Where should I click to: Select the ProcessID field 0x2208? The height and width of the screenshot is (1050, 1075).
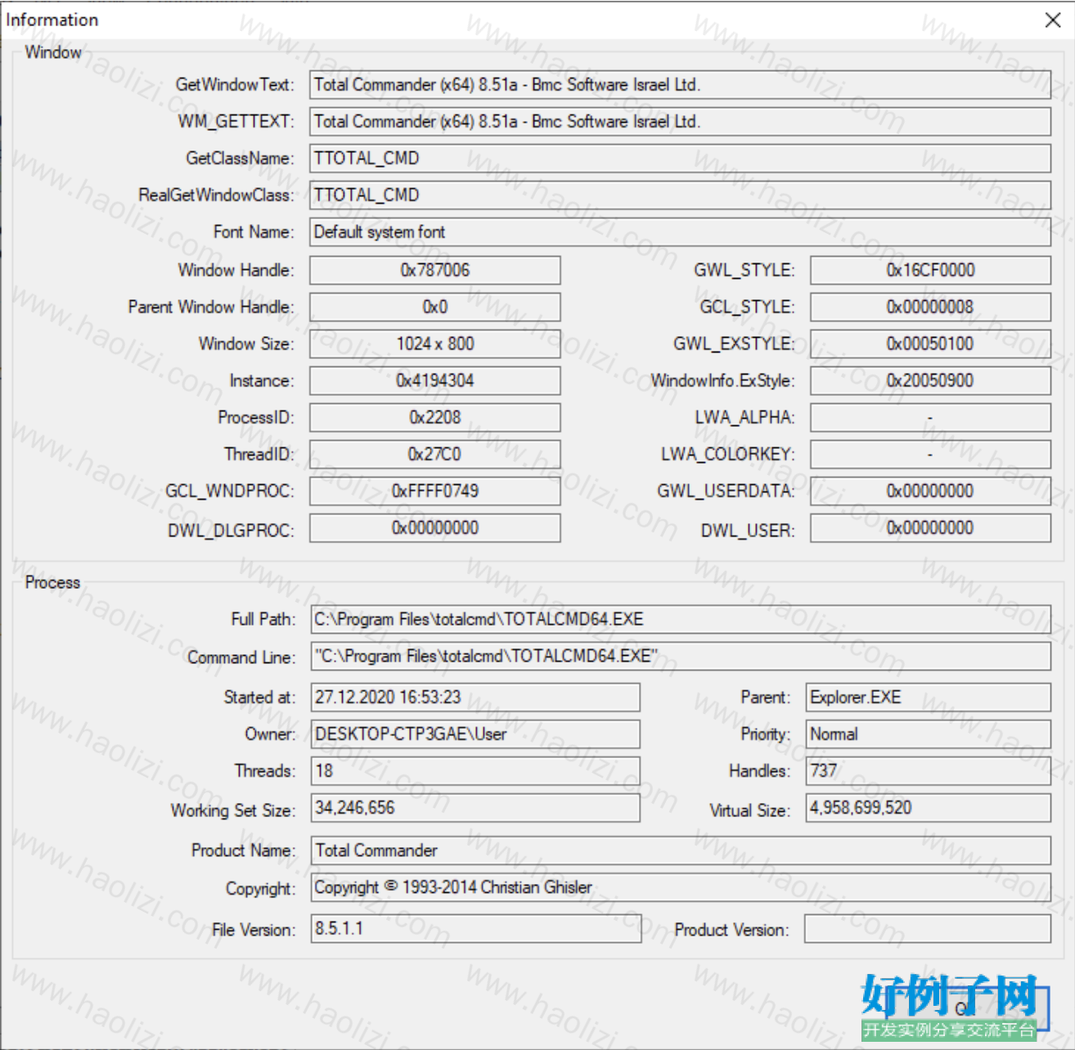point(435,418)
